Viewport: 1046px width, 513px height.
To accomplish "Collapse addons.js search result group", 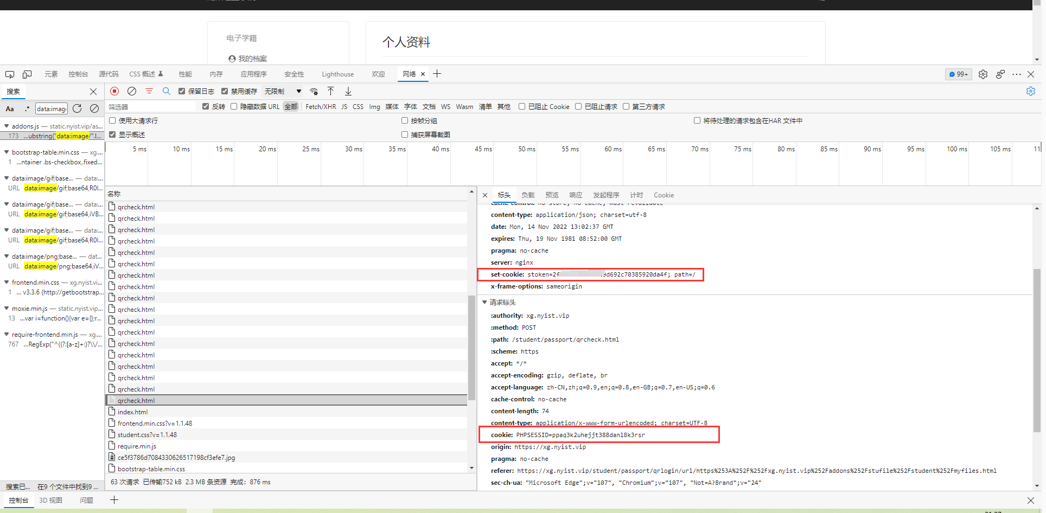I will pyautogui.click(x=7, y=126).
